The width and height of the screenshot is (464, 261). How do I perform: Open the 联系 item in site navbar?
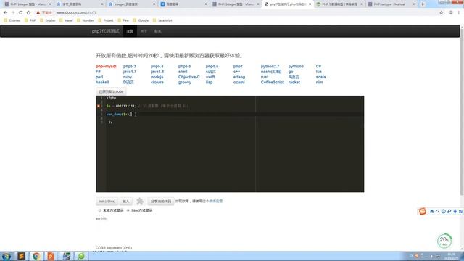[x=158, y=31]
